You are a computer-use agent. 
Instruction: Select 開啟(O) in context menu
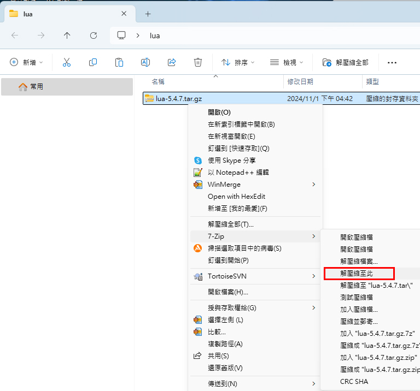coord(255,112)
